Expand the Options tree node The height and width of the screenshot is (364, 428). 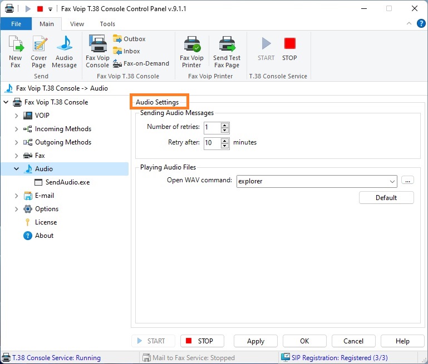coord(16,209)
